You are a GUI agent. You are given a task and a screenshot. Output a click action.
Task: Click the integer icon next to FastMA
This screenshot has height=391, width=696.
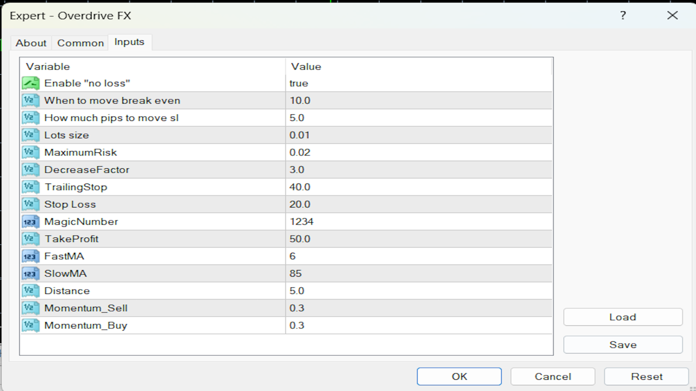tap(30, 256)
